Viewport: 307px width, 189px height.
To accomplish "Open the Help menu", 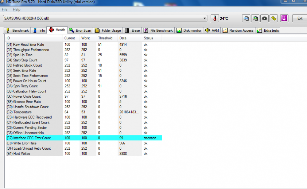I will 16,10.
